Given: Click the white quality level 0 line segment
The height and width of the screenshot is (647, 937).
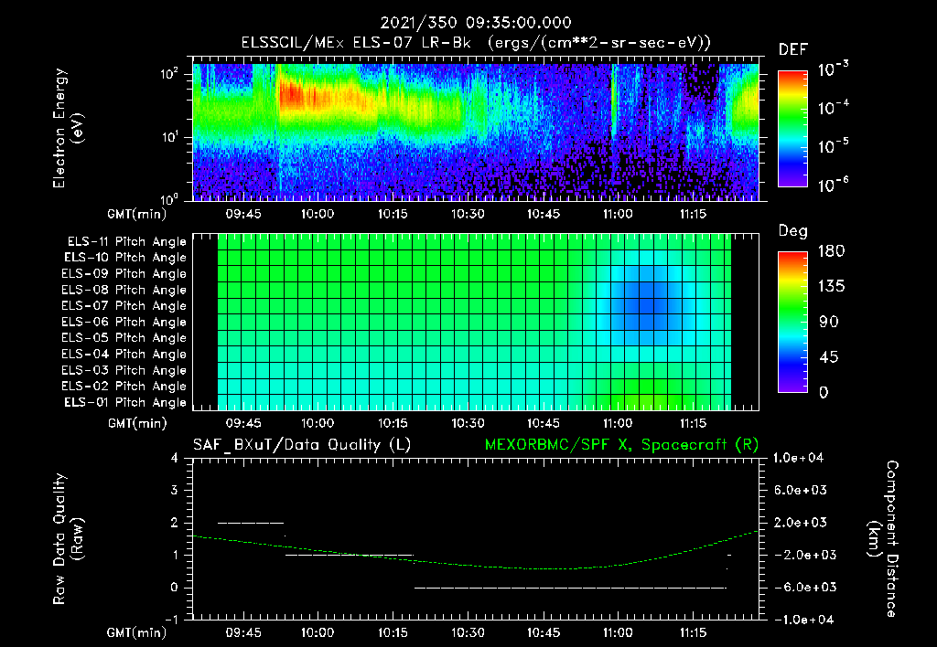Looking at the screenshot, I should tap(570, 588).
